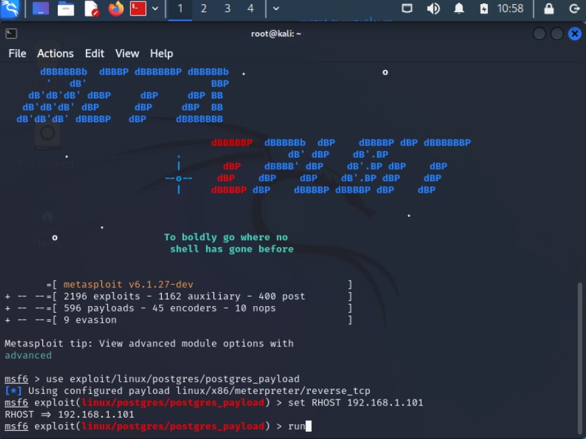Screen dimensions: 586x439
Task: Switch to workspace 4
Action: pyautogui.click(x=250, y=9)
